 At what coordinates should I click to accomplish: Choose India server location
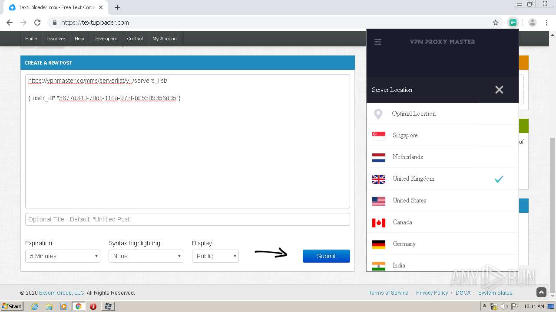pyautogui.click(x=443, y=263)
